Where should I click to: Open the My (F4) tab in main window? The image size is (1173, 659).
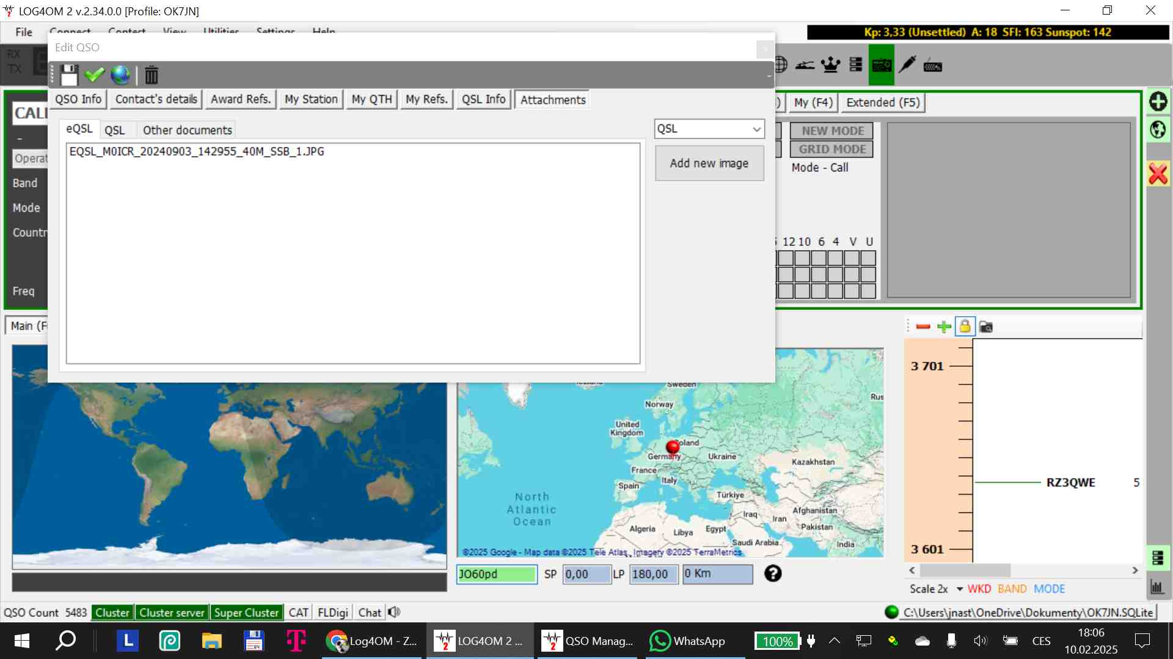(x=813, y=103)
